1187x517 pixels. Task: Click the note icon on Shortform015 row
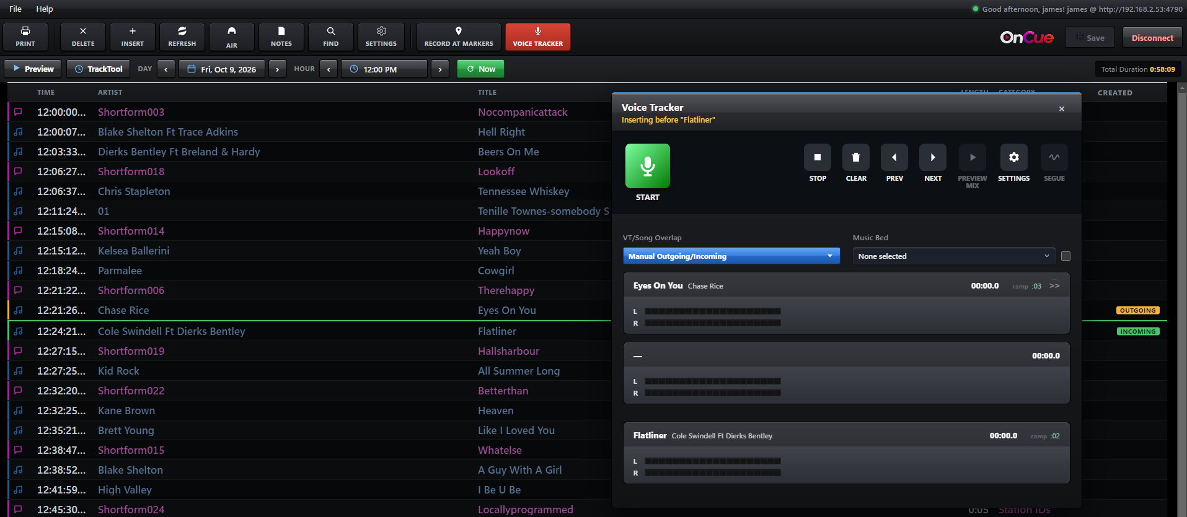point(18,450)
